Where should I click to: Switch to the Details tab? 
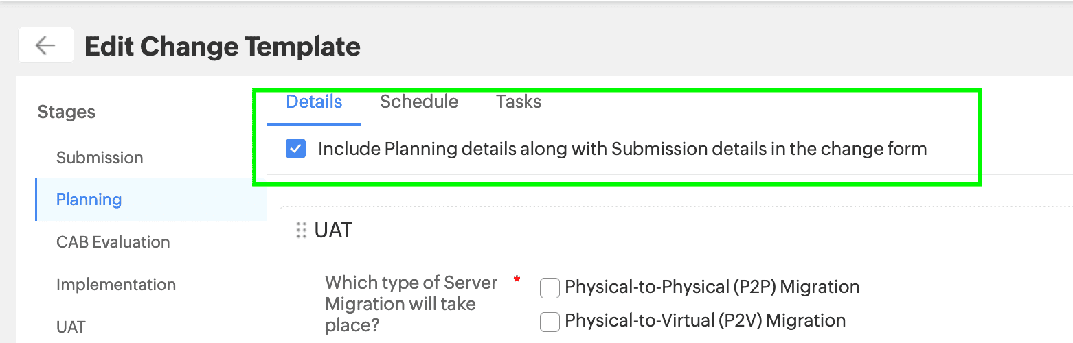click(314, 102)
